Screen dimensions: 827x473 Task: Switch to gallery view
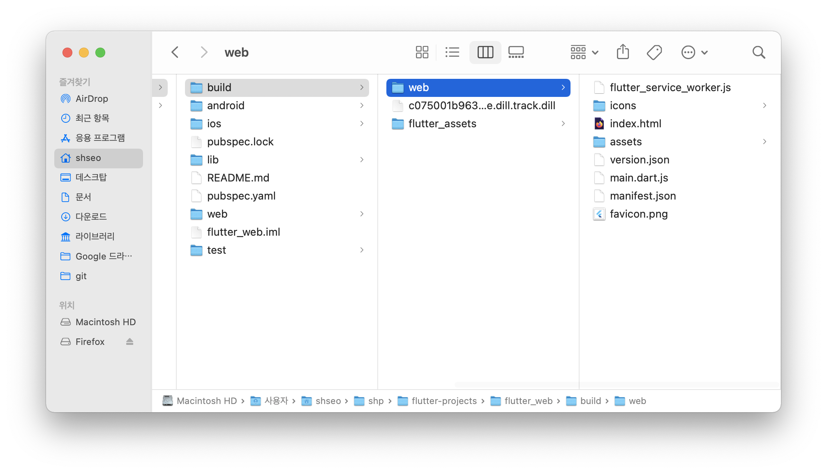pos(516,52)
